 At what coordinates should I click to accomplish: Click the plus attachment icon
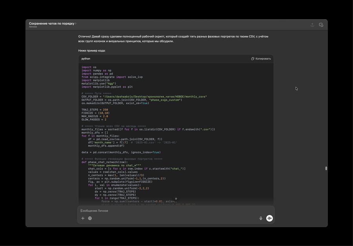(83, 218)
